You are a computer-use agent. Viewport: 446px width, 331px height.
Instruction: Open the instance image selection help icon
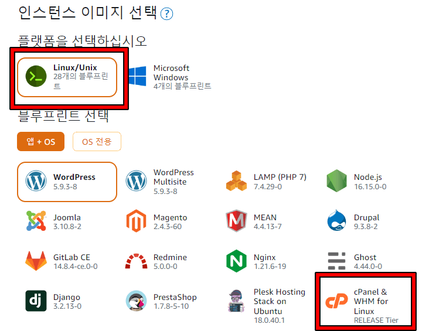(x=166, y=13)
